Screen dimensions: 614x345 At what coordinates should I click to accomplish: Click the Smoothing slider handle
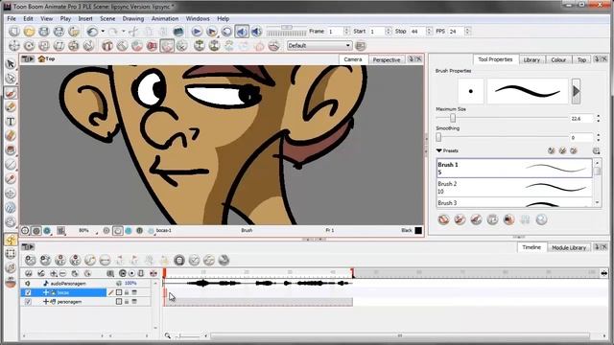pyautogui.click(x=438, y=137)
